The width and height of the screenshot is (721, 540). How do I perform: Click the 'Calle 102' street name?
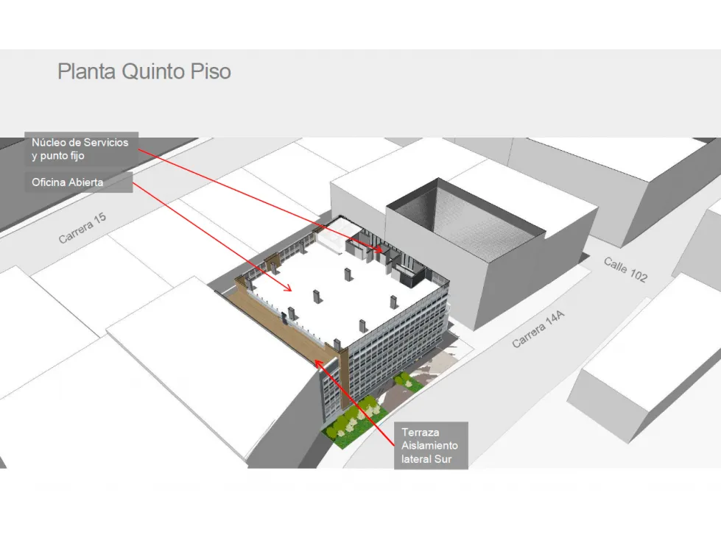click(x=625, y=270)
